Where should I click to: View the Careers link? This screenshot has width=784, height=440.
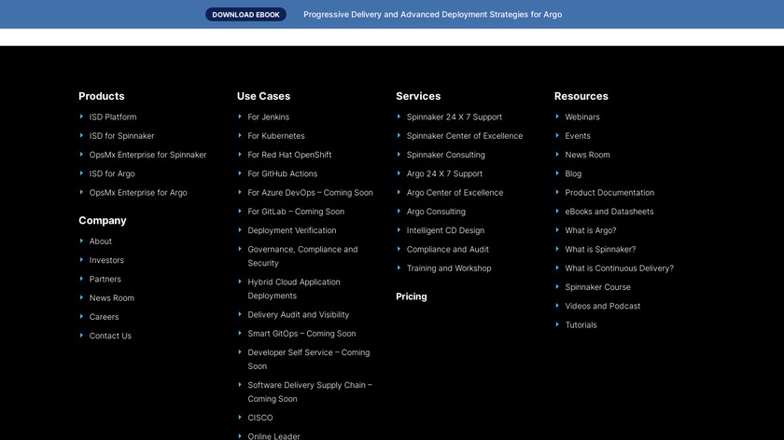(x=104, y=317)
